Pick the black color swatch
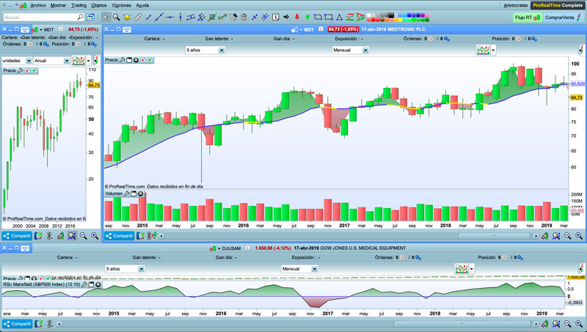587x332 pixels. pos(391,15)
